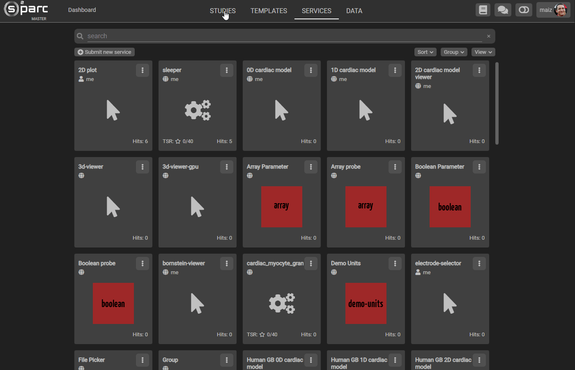Viewport: 575px width, 370px height.
Task: Open options menu for Group card
Action: 227,360
